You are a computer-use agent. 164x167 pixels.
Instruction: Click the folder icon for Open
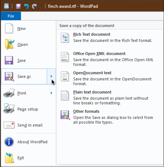coord(9,44)
